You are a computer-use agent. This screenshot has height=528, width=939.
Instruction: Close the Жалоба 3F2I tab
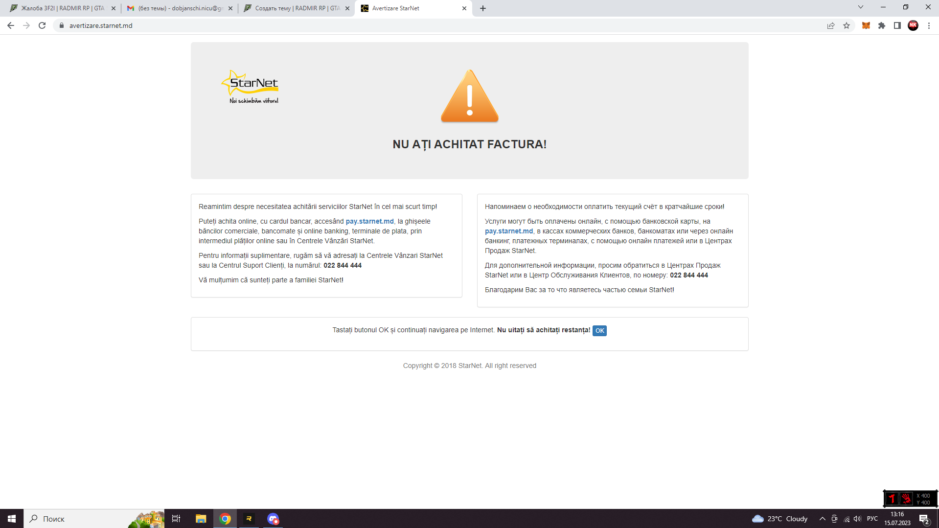click(x=114, y=8)
